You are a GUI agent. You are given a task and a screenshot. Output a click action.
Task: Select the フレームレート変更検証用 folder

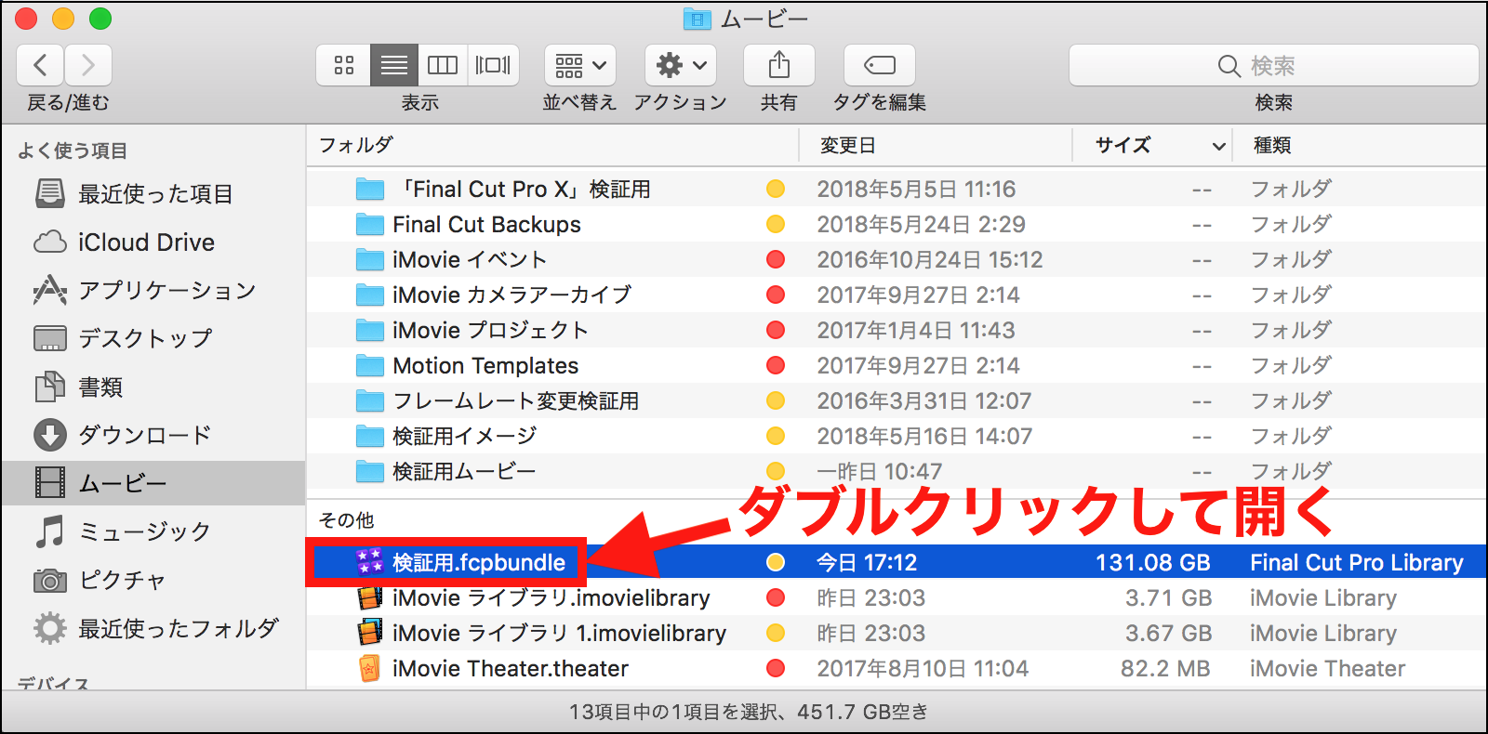point(896,400)
